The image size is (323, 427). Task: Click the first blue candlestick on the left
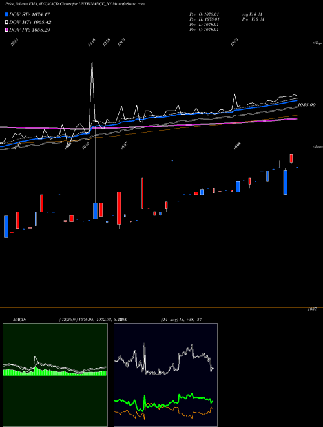tap(6, 226)
